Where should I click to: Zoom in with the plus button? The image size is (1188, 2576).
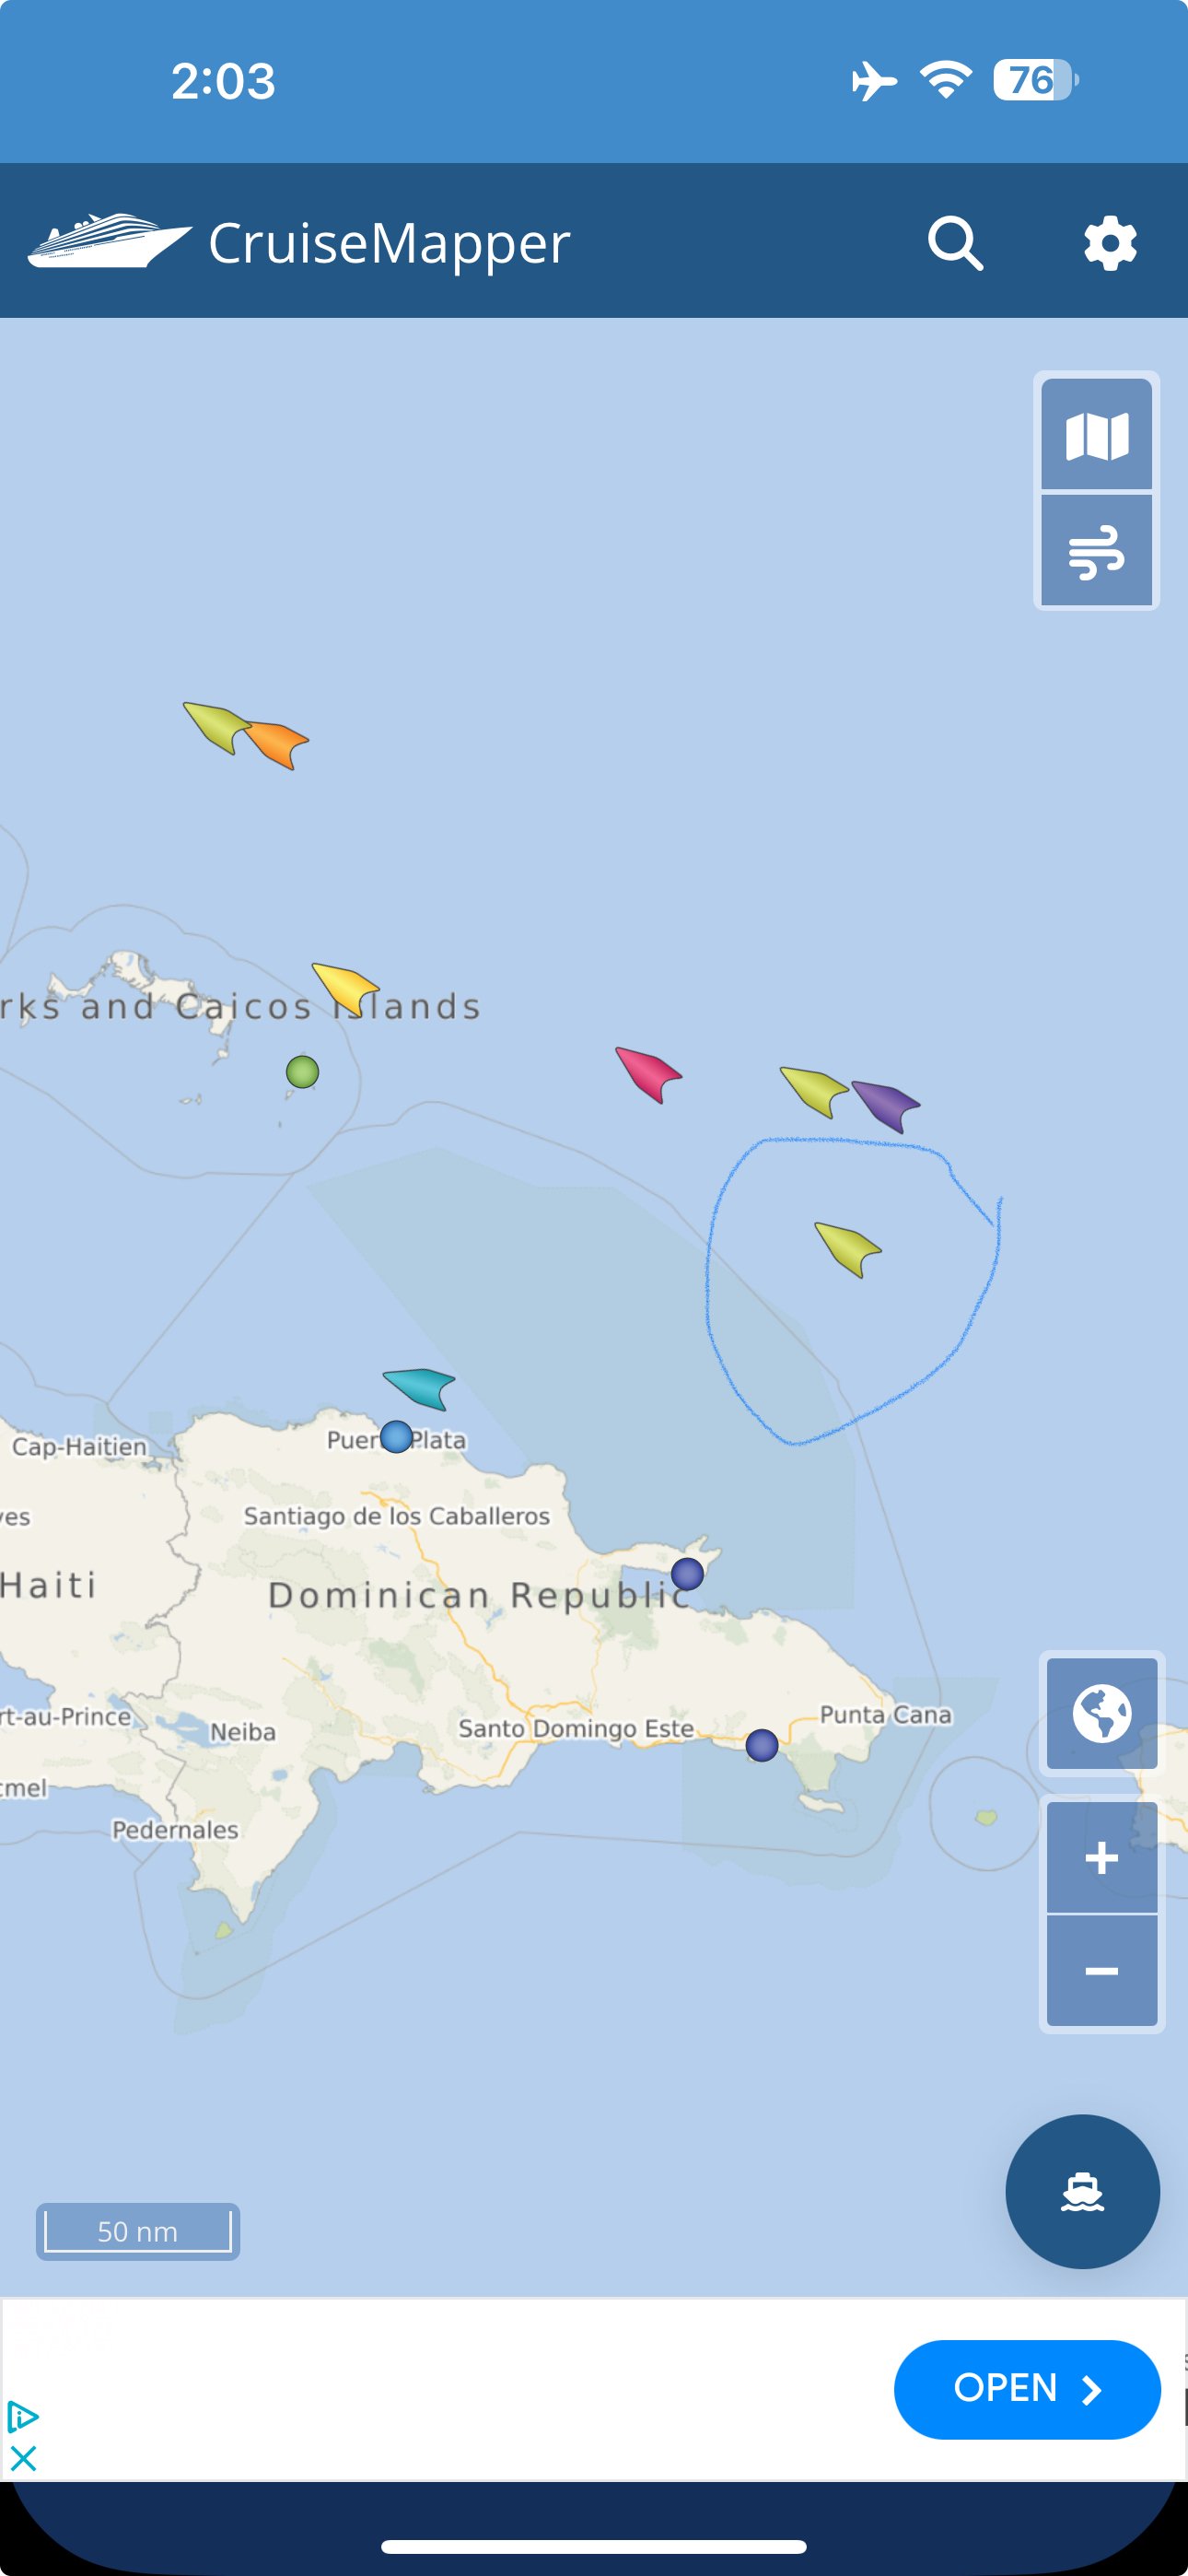(1101, 1858)
